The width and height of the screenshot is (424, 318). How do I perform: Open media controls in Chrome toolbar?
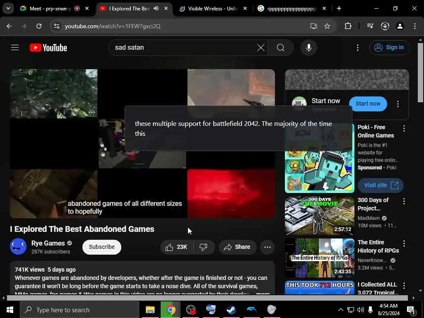(x=370, y=26)
